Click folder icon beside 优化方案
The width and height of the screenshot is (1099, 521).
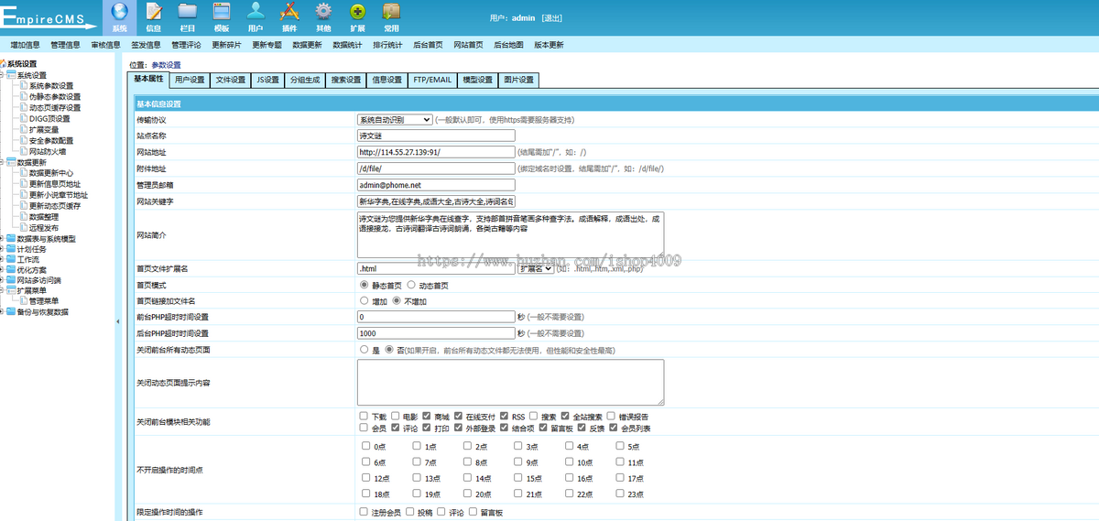click(x=11, y=270)
